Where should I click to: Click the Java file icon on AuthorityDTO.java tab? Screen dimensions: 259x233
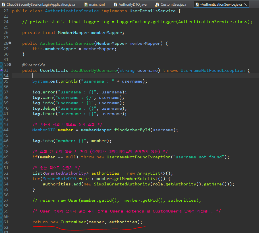115,5
